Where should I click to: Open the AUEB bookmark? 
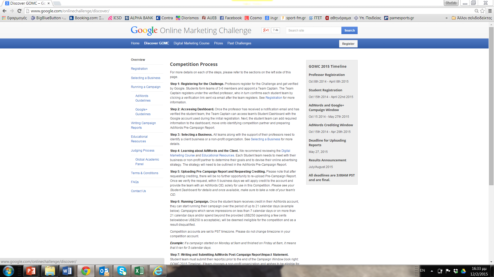point(209,18)
